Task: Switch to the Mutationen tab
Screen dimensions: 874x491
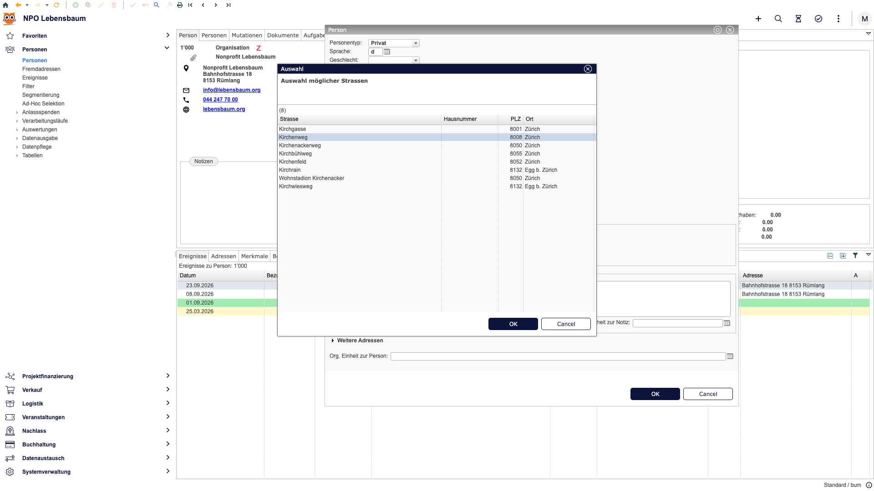Action: 247,35
